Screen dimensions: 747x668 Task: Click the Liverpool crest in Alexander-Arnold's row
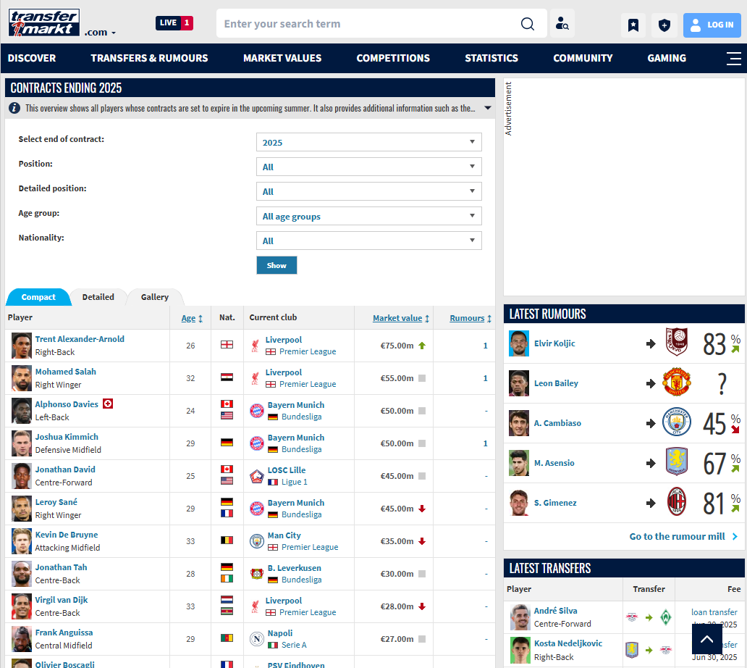tap(256, 346)
